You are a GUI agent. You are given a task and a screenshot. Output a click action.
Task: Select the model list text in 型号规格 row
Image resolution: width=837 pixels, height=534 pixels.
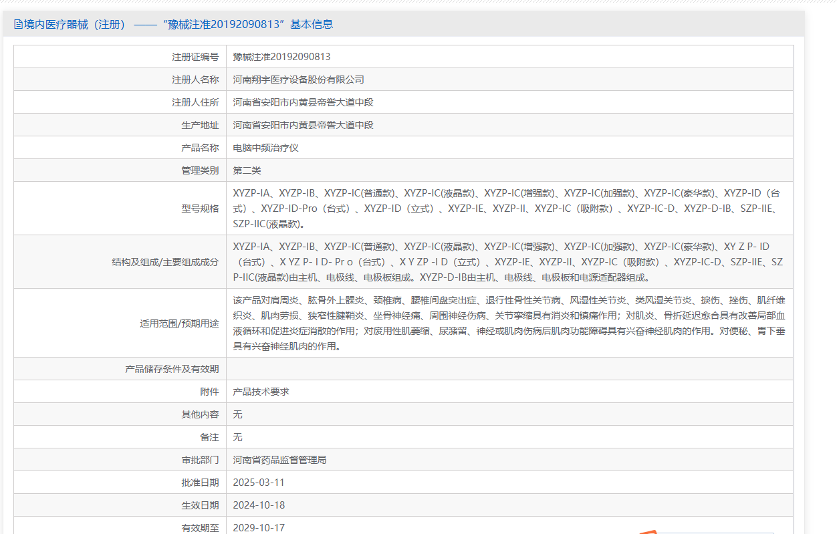pos(507,209)
